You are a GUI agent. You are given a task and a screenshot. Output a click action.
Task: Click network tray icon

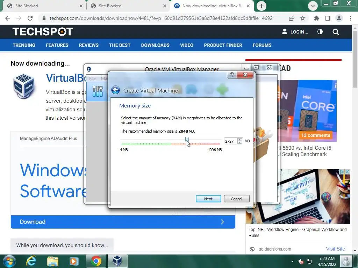(309, 261)
